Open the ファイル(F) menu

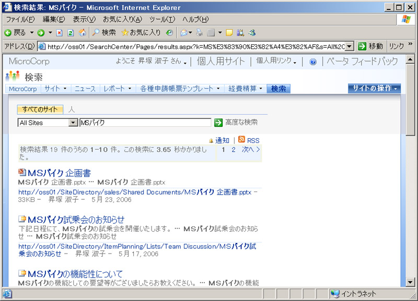(19, 19)
